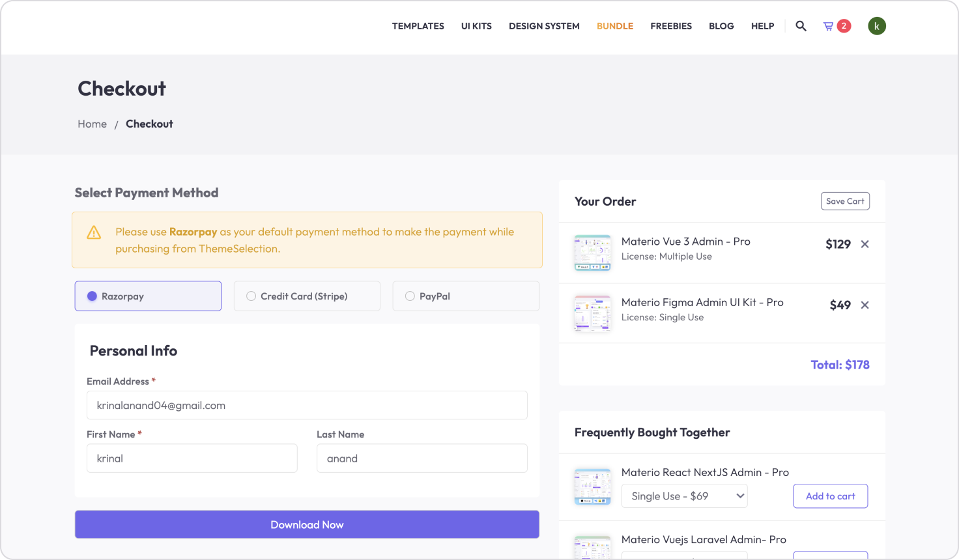Open Materio Vue 3 Admin product thumbnail
This screenshot has width=959, height=560.
click(592, 253)
